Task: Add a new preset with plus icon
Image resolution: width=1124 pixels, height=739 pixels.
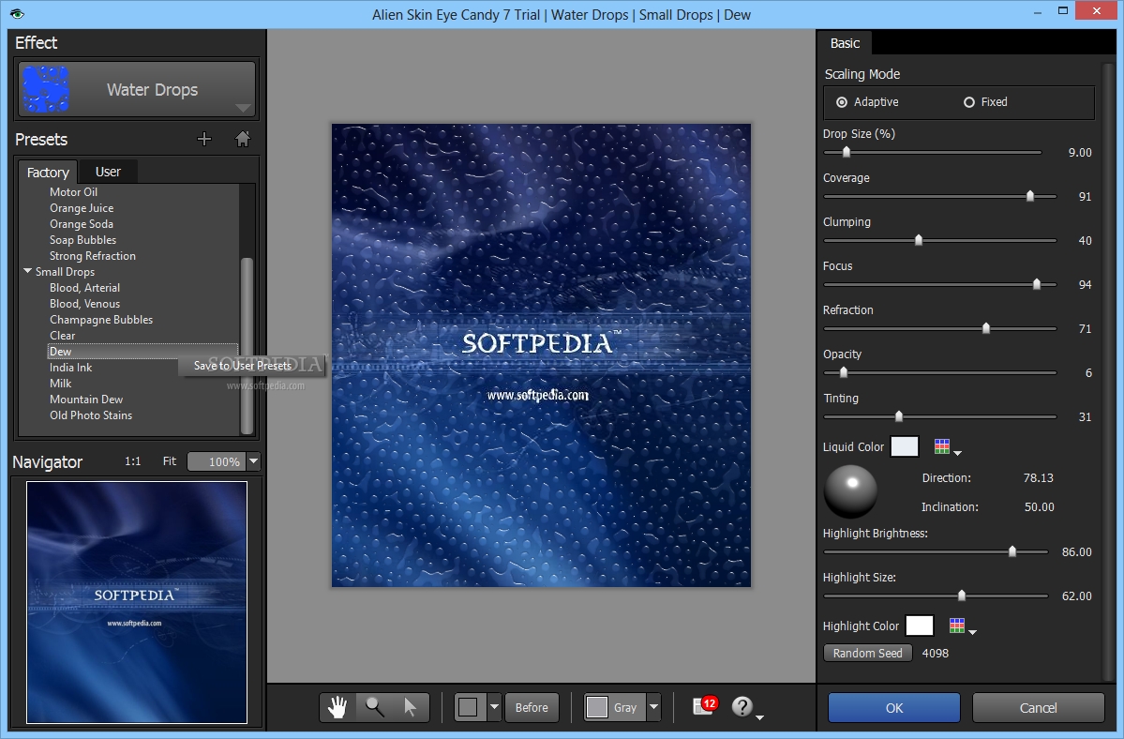Action: [204, 139]
